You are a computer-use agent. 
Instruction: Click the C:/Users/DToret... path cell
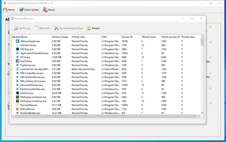[x=111, y=69]
